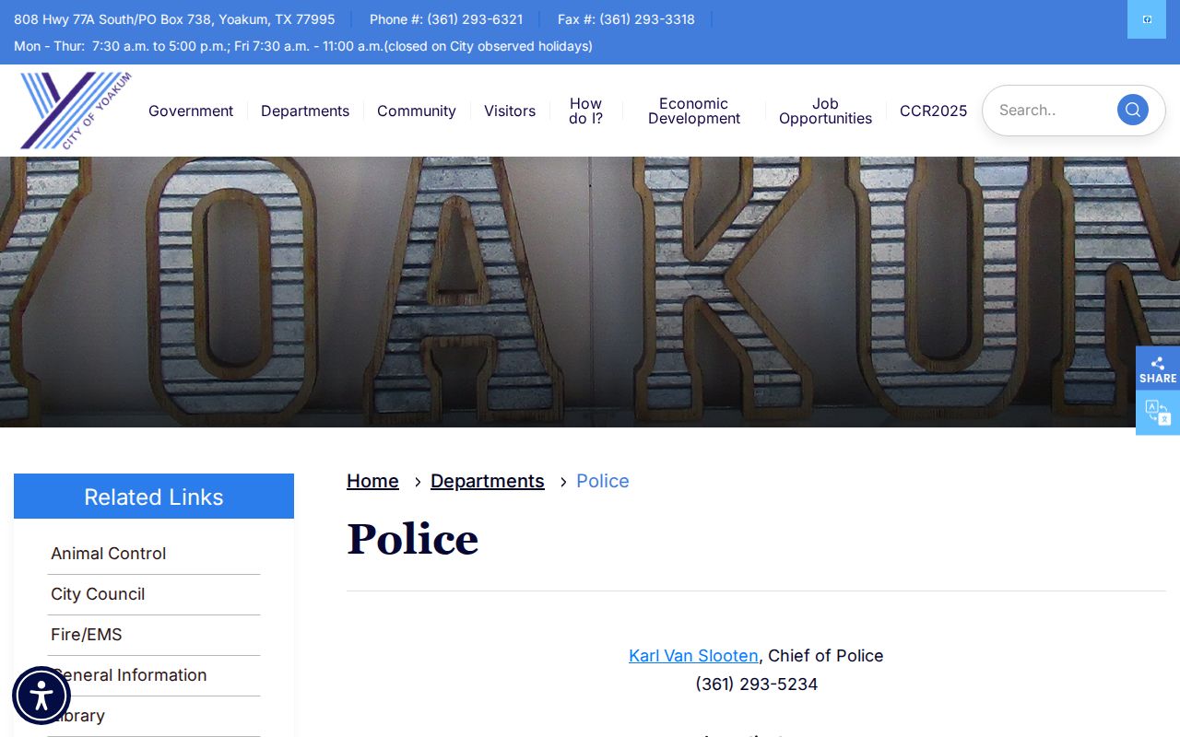Click the Mon - Thur office hours text
The image size is (1180, 737).
303,46
